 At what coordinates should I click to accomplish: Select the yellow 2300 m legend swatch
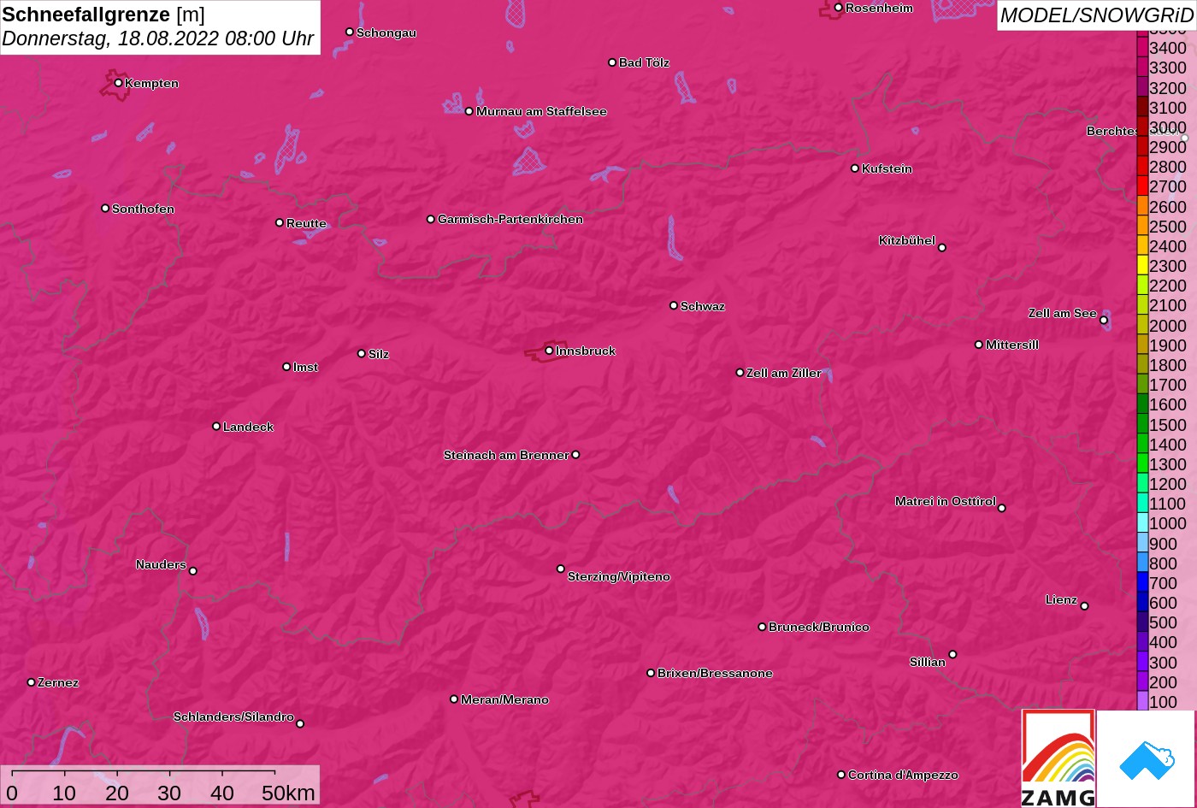click(x=1142, y=266)
